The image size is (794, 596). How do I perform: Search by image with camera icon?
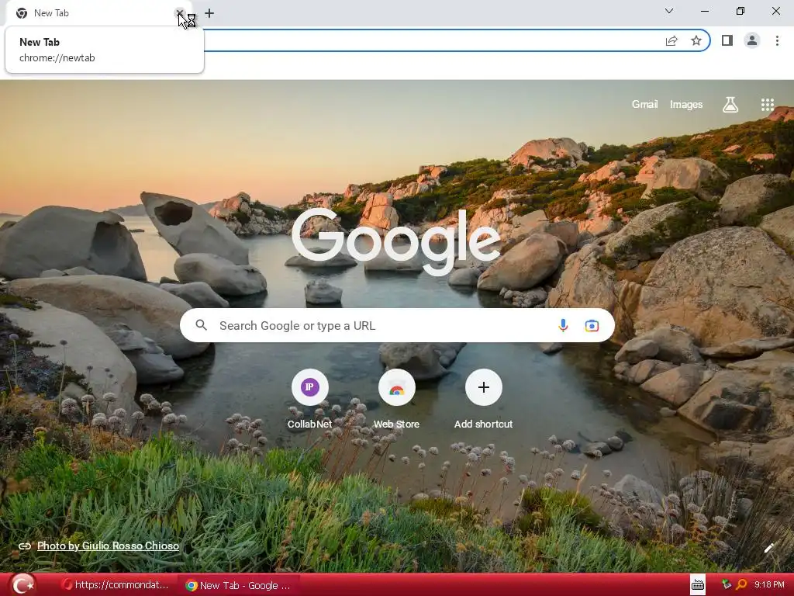592,325
